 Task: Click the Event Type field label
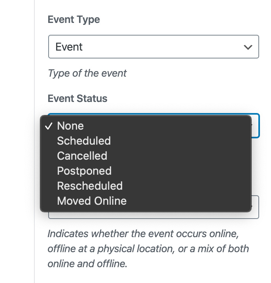(73, 20)
